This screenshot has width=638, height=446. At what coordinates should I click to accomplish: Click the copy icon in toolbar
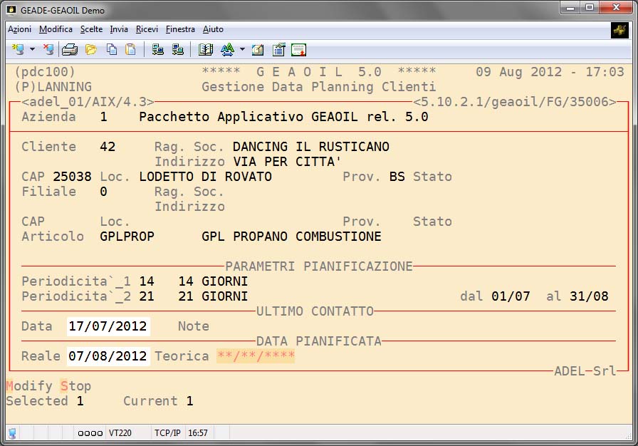click(111, 49)
